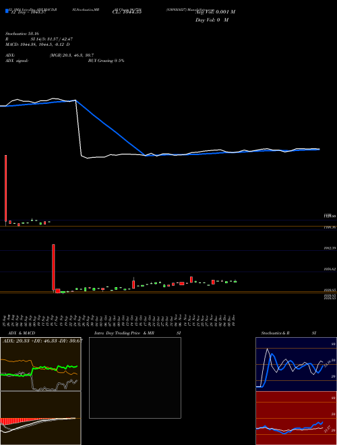337x445 pixels.
Task: Click the '(MGR) 20.3, 46.3, 30.7' ADX values
Action: tap(71, 55)
